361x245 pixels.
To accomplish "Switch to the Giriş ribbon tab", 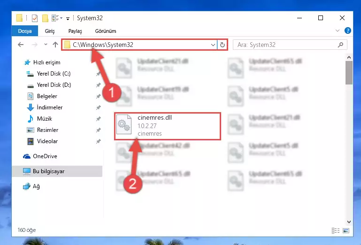I will point(50,31).
